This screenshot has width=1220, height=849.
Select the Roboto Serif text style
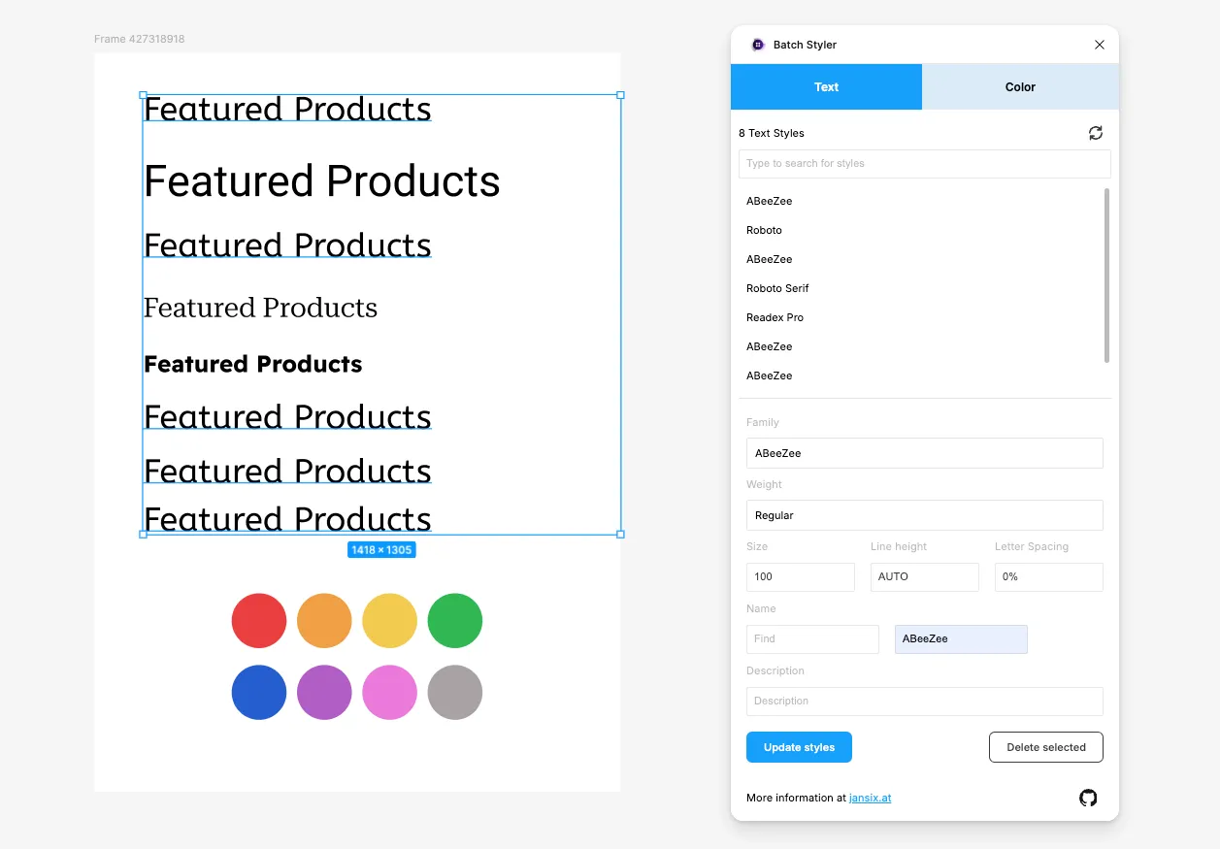[x=777, y=288]
